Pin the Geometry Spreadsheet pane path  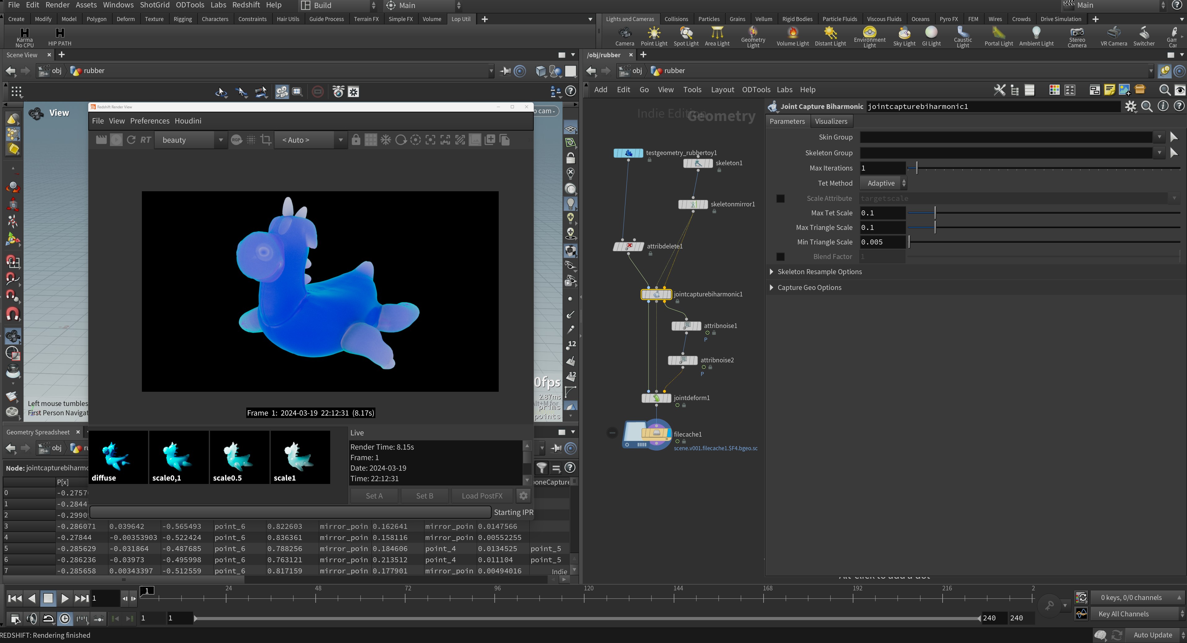[556, 448]
